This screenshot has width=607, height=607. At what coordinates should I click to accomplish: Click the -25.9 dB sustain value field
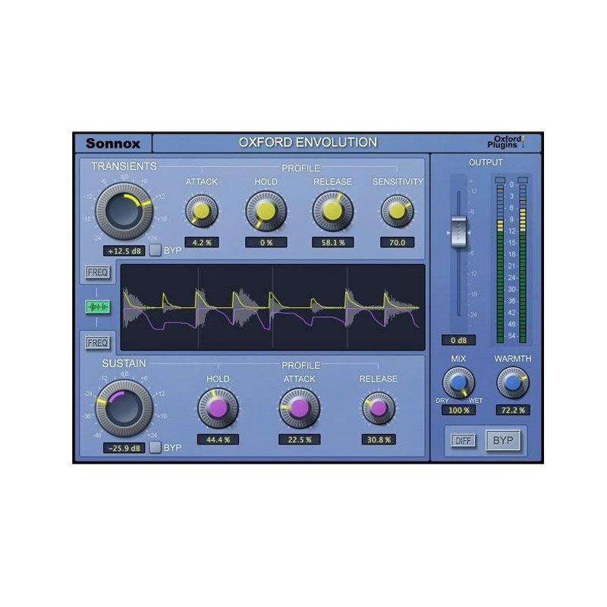[124, 448]
